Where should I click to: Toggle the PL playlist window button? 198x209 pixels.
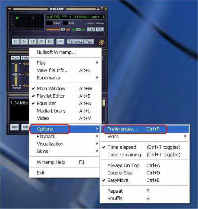100,29
